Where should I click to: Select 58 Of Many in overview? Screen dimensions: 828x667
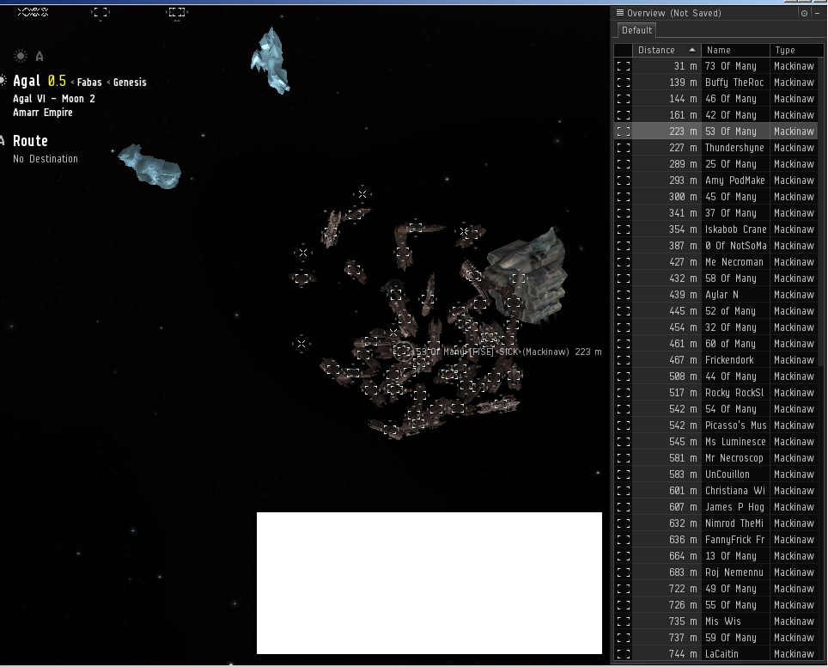click(715, 278)
